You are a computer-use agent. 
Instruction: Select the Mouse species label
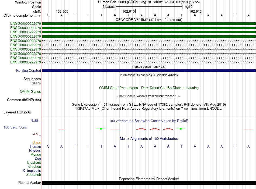pos(36,155)
